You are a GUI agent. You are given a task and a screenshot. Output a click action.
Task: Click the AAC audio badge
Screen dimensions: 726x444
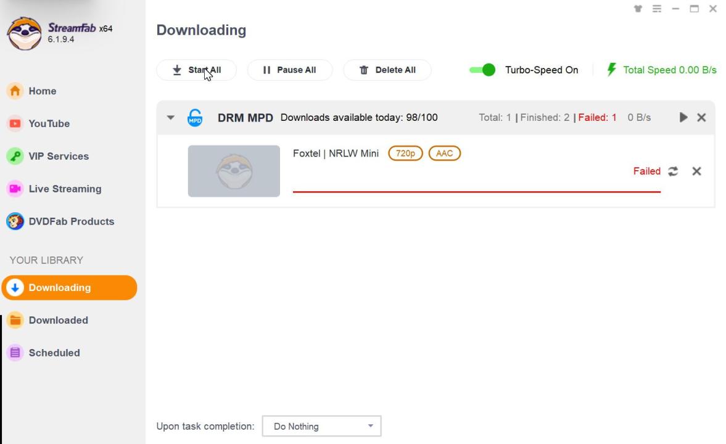click(x=445, y=154)
